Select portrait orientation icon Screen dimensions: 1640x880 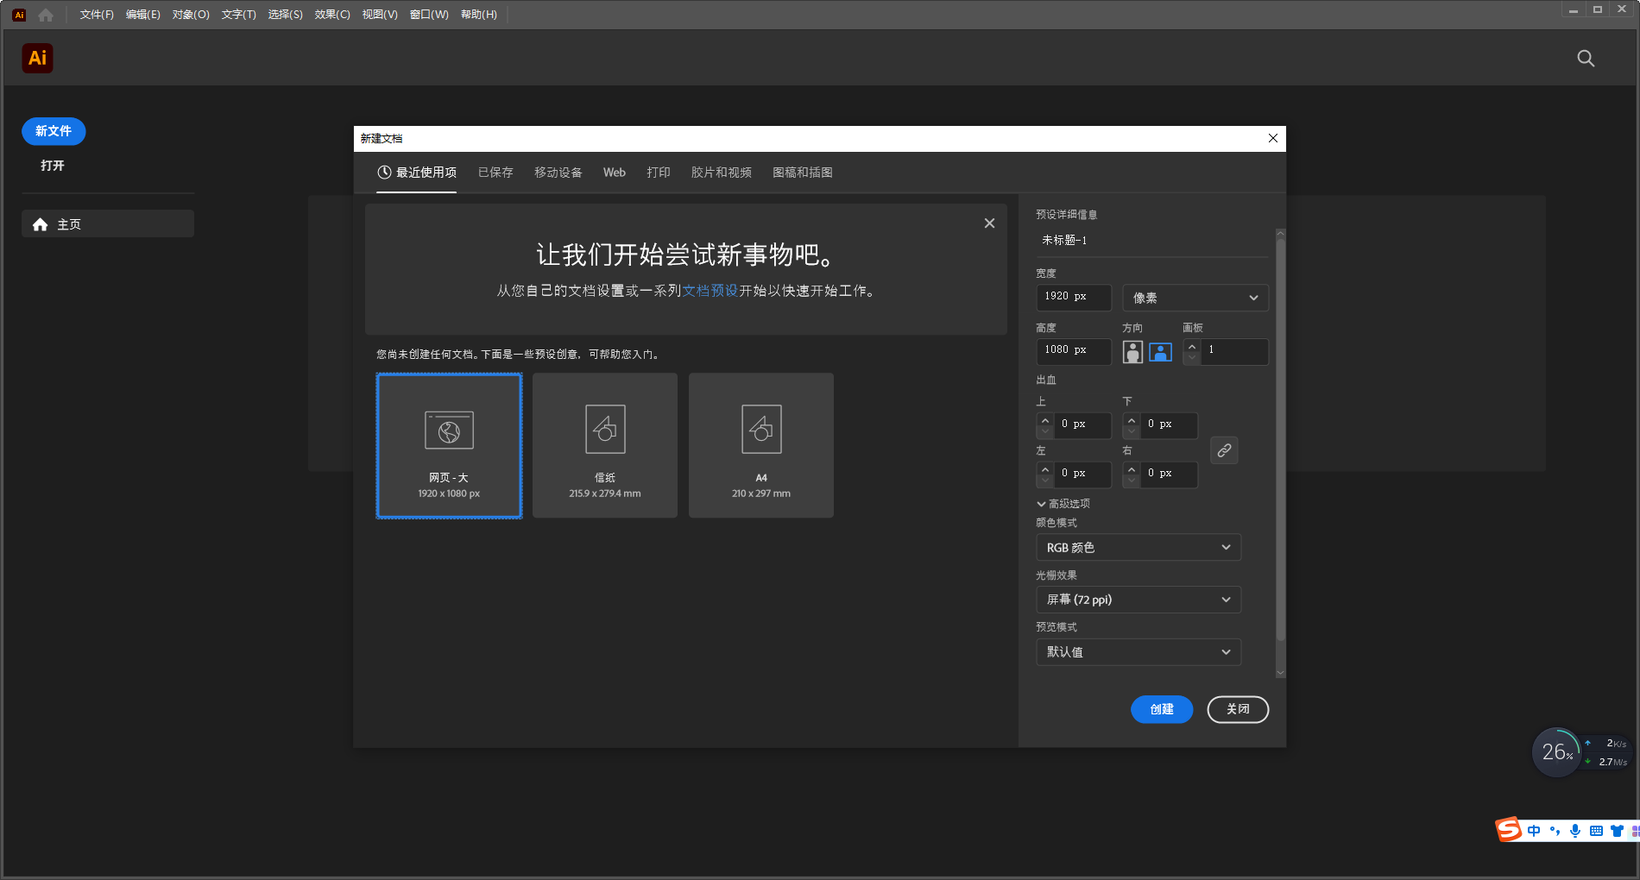coord(1132,351)
